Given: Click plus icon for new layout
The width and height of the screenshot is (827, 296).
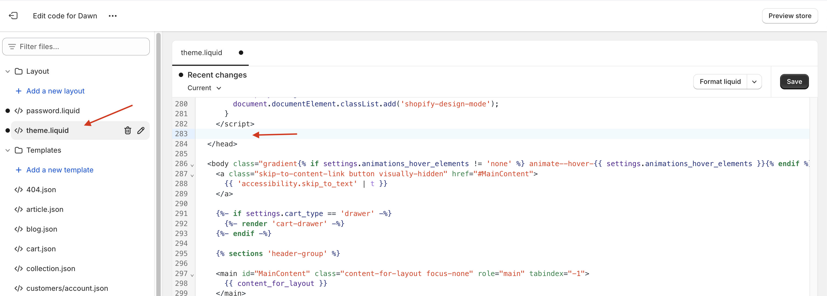Looking at the screenshot, I should (19, 91).
